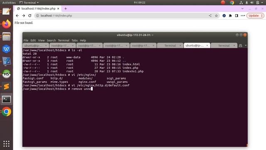Close the active ubuntu@ip terminal tab
This screenshot has height=150, width=266.
coord(207,45)
